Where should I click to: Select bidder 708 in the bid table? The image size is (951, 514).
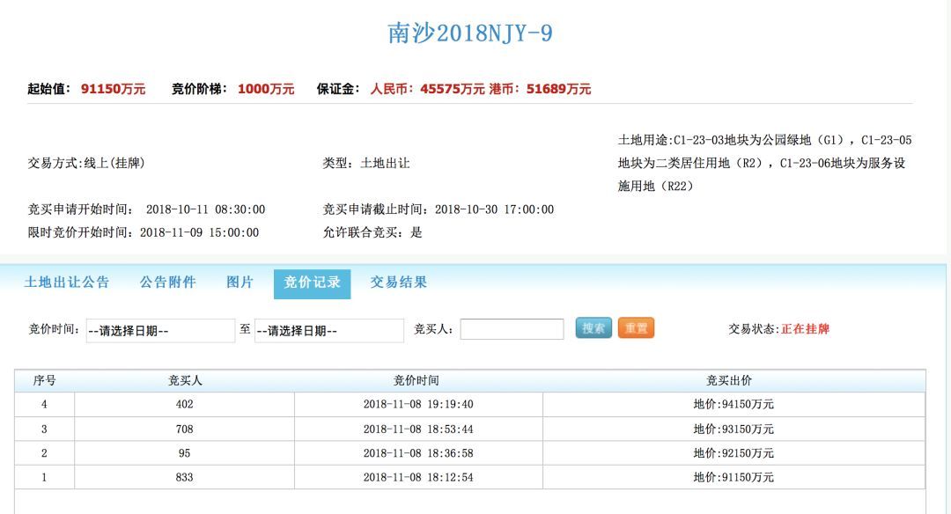184,430
